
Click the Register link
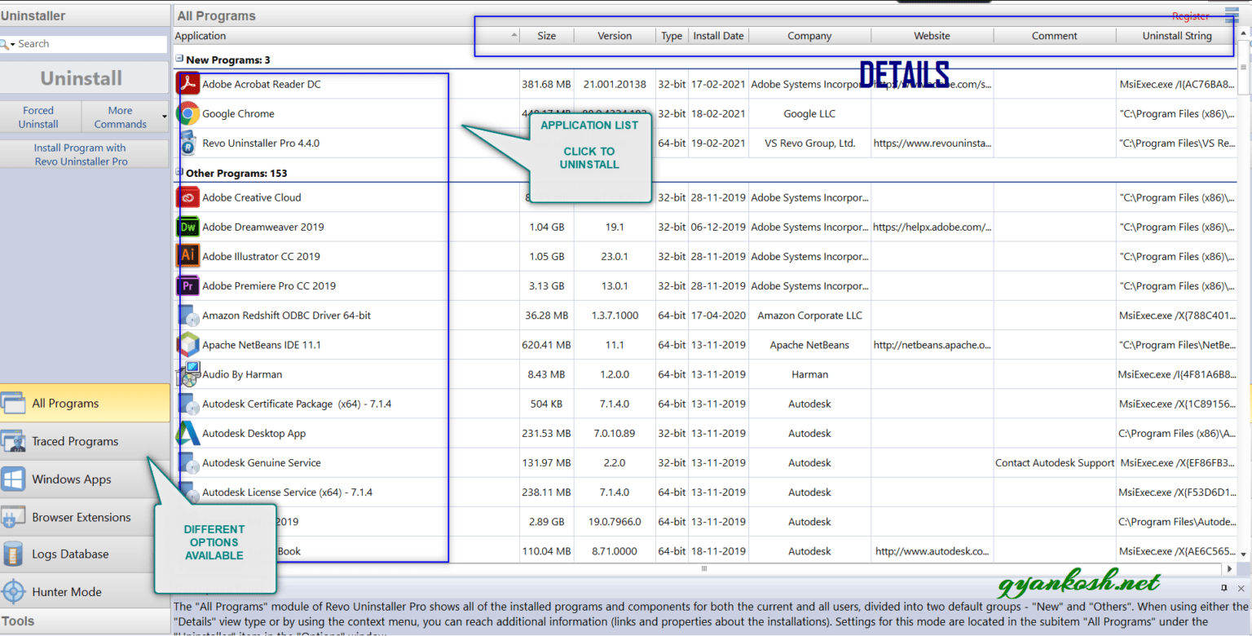[1190, 15]
